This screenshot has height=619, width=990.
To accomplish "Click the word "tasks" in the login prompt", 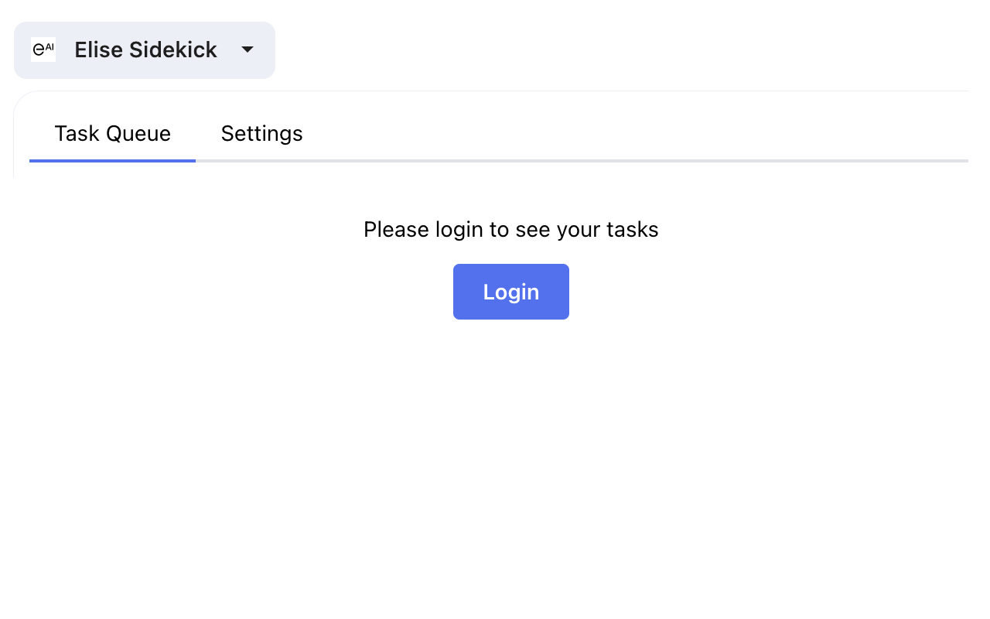I will 633,230.
